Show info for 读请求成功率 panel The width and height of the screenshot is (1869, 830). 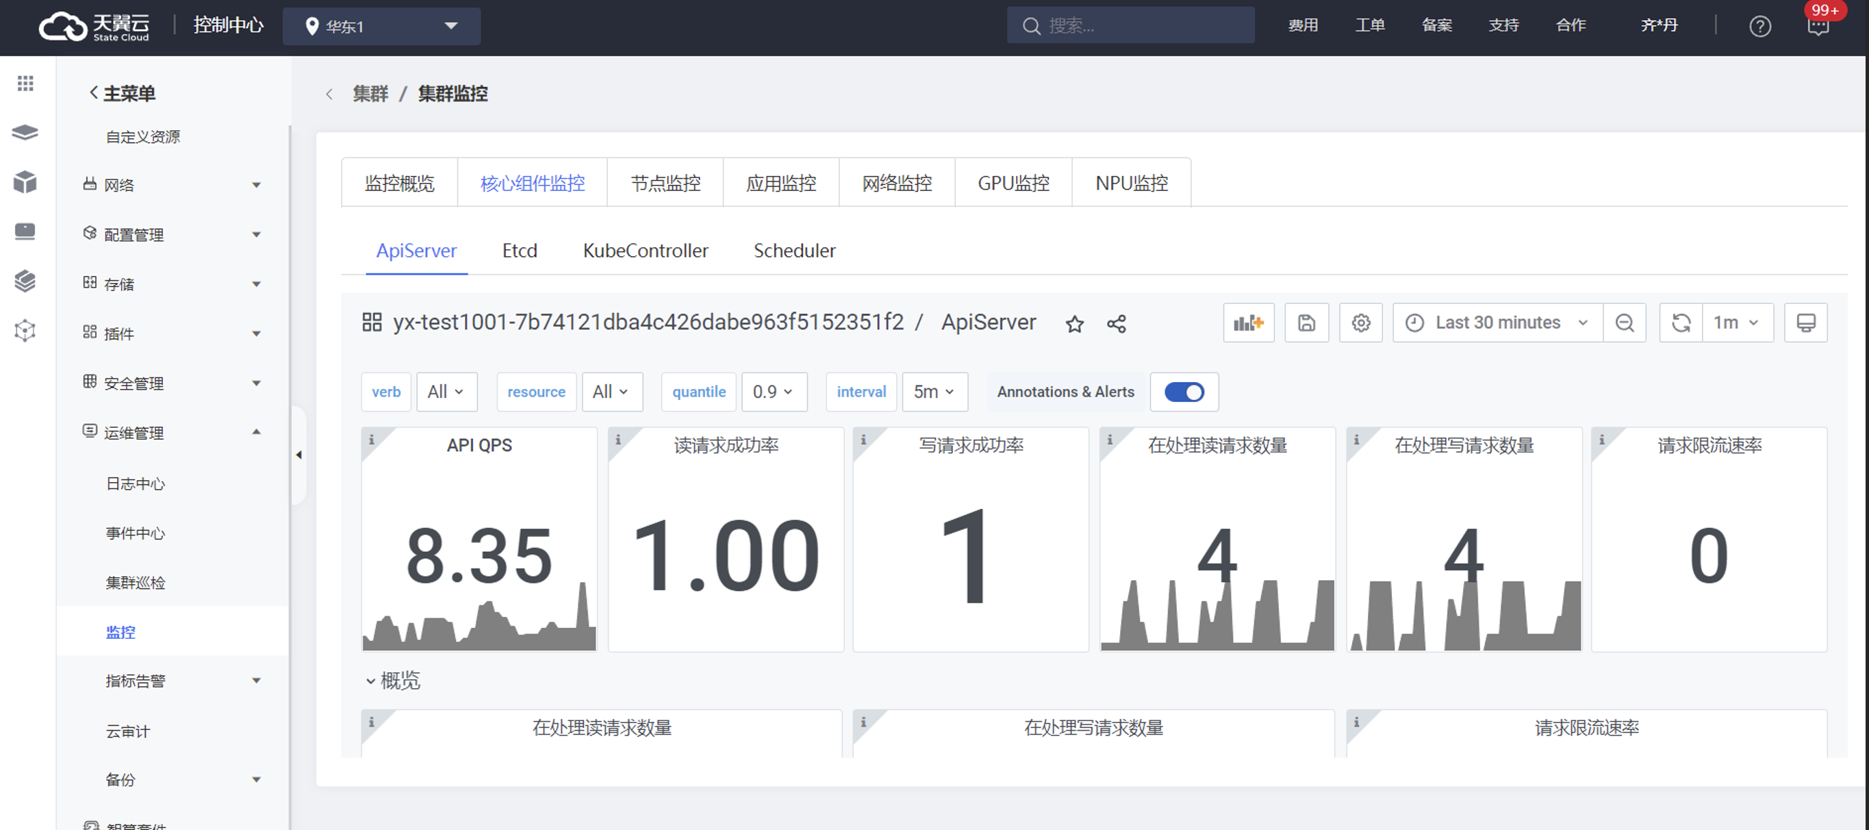(618, 440)
